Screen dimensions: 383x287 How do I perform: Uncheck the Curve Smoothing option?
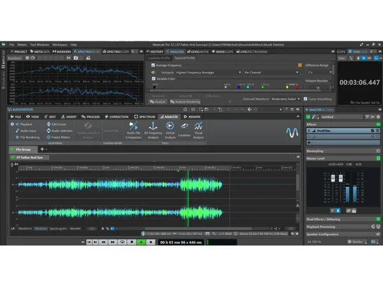point(306,99)
